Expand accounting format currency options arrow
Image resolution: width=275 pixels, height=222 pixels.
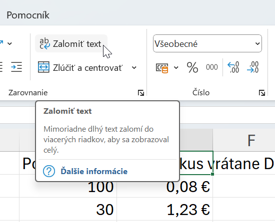176,67
